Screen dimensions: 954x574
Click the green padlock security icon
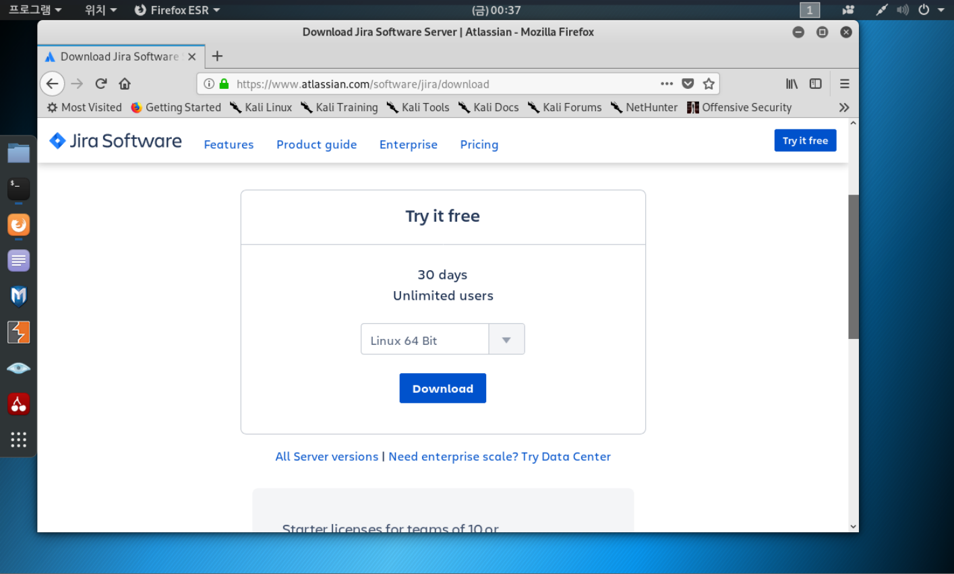tap(224, 84)
